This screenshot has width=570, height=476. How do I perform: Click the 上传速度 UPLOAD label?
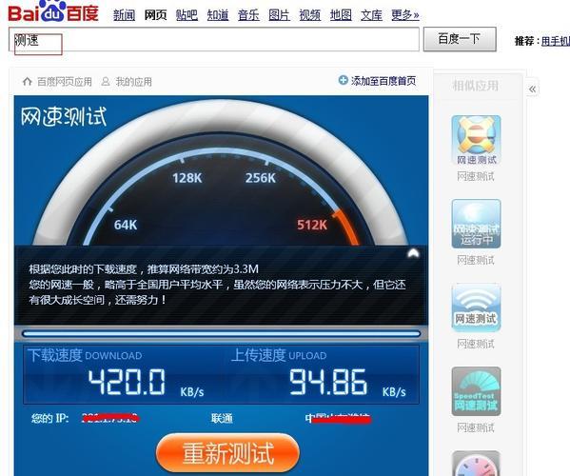tap(279, 355)
